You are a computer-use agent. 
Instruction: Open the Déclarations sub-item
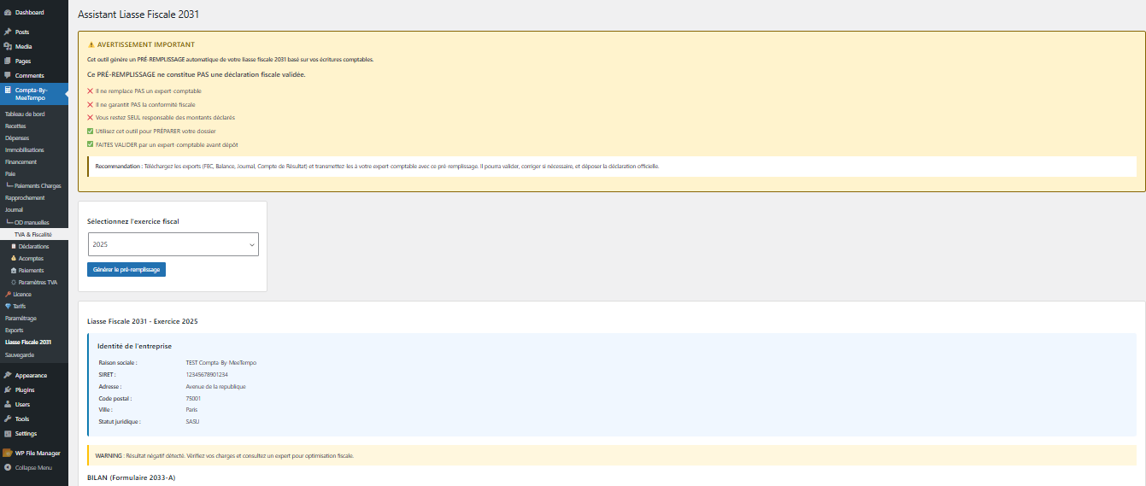click(x=32, y=246)
